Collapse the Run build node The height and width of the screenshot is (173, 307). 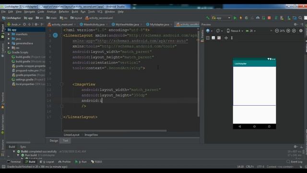point(18,155)
